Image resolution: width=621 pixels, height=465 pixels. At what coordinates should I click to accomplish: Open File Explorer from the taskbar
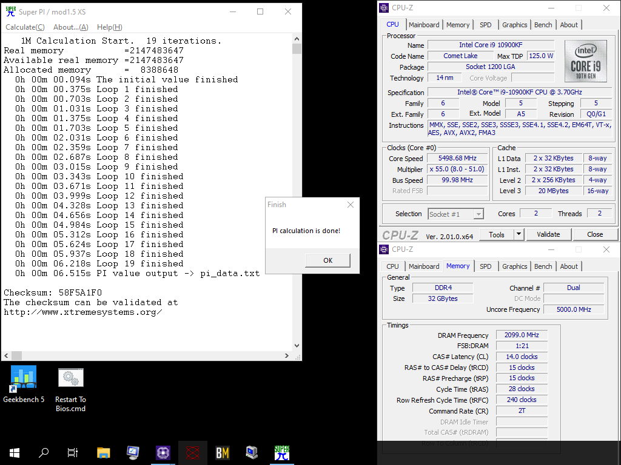pos(103,453)
